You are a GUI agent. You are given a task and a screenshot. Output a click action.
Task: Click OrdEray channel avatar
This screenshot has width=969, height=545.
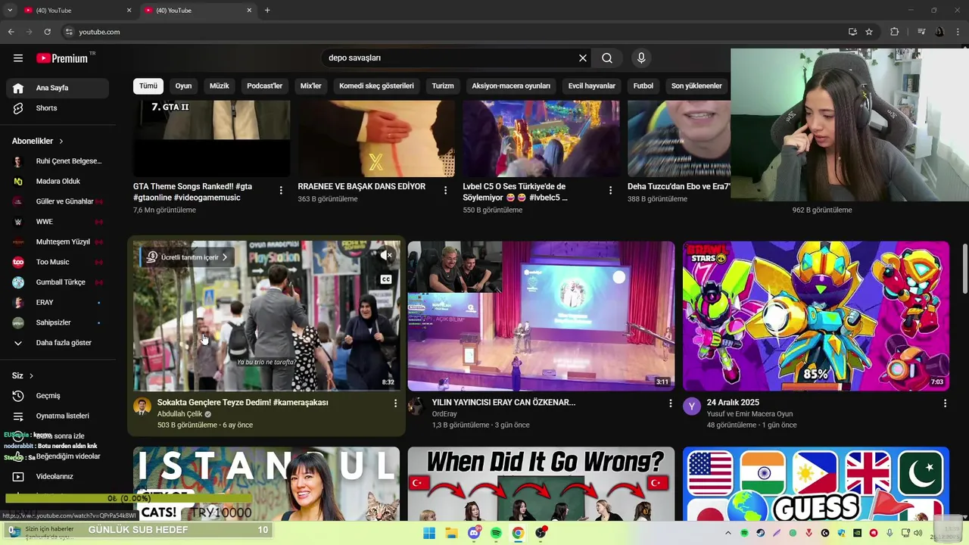click(x=416, y=406)
